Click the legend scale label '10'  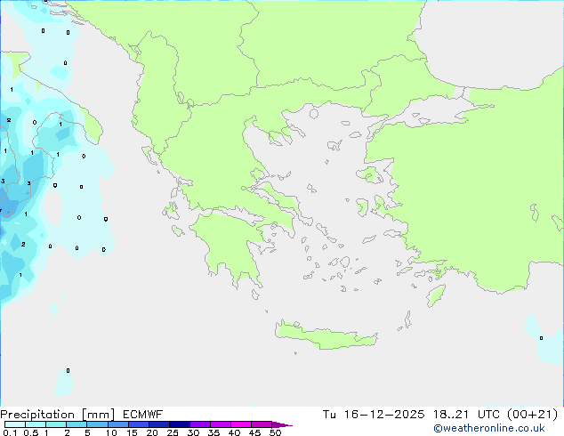[111, 432]
